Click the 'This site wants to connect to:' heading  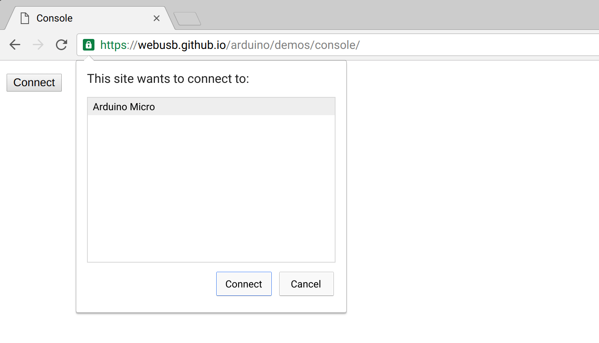pyautogui.click(x=168, y=79)
